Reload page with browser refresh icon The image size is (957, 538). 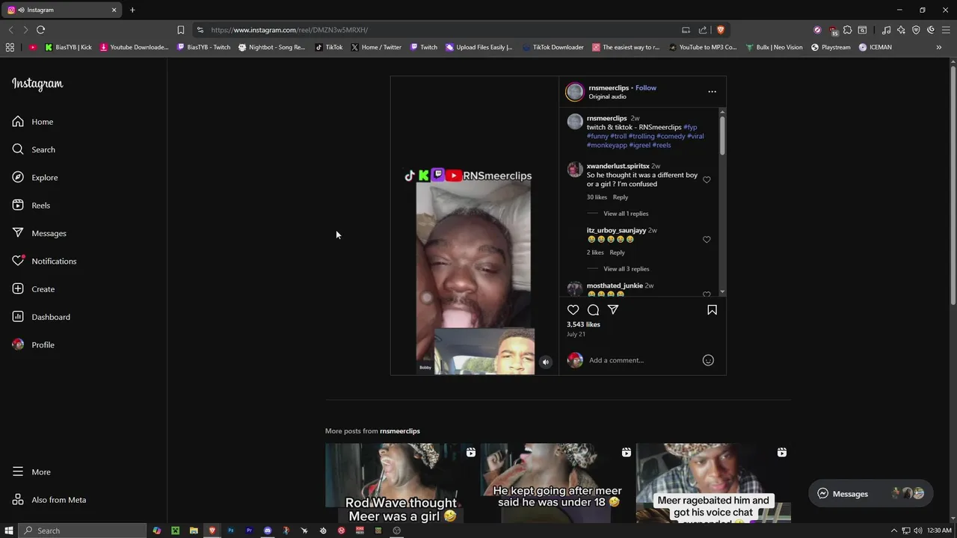coord(40,30)
